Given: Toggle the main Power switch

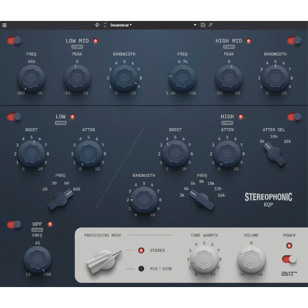Looking at the screenshot, I should [289, 259].
